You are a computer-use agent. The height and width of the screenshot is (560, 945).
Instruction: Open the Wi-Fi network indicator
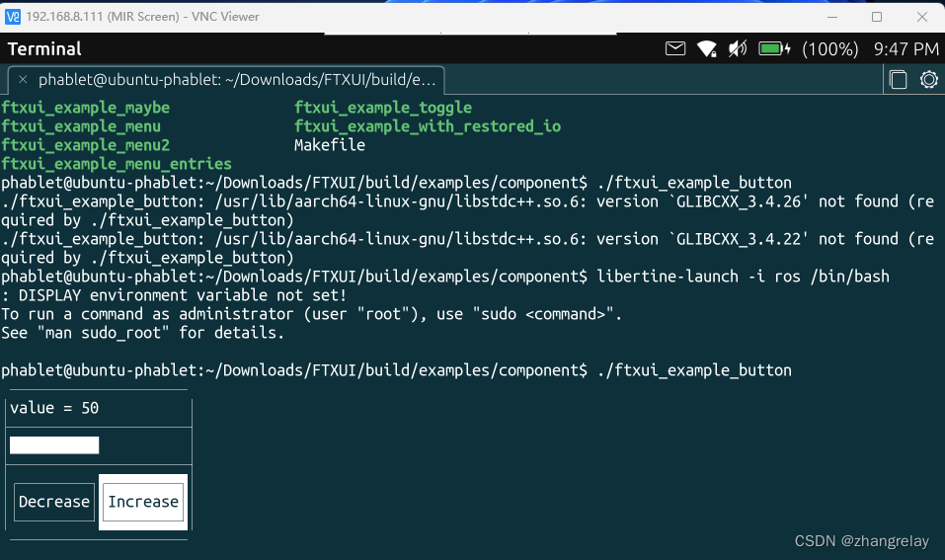[x=706, y=48]
